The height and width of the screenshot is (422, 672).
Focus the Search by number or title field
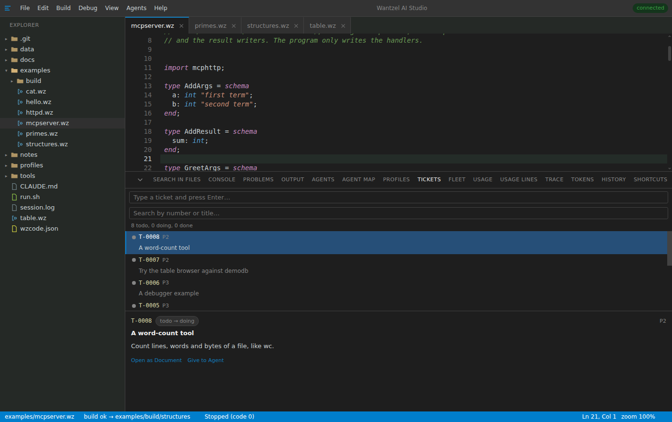pyautogui.click(x=398, y=213)
